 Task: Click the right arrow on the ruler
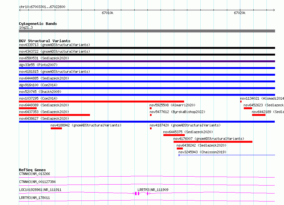click(x=274, y=10)
